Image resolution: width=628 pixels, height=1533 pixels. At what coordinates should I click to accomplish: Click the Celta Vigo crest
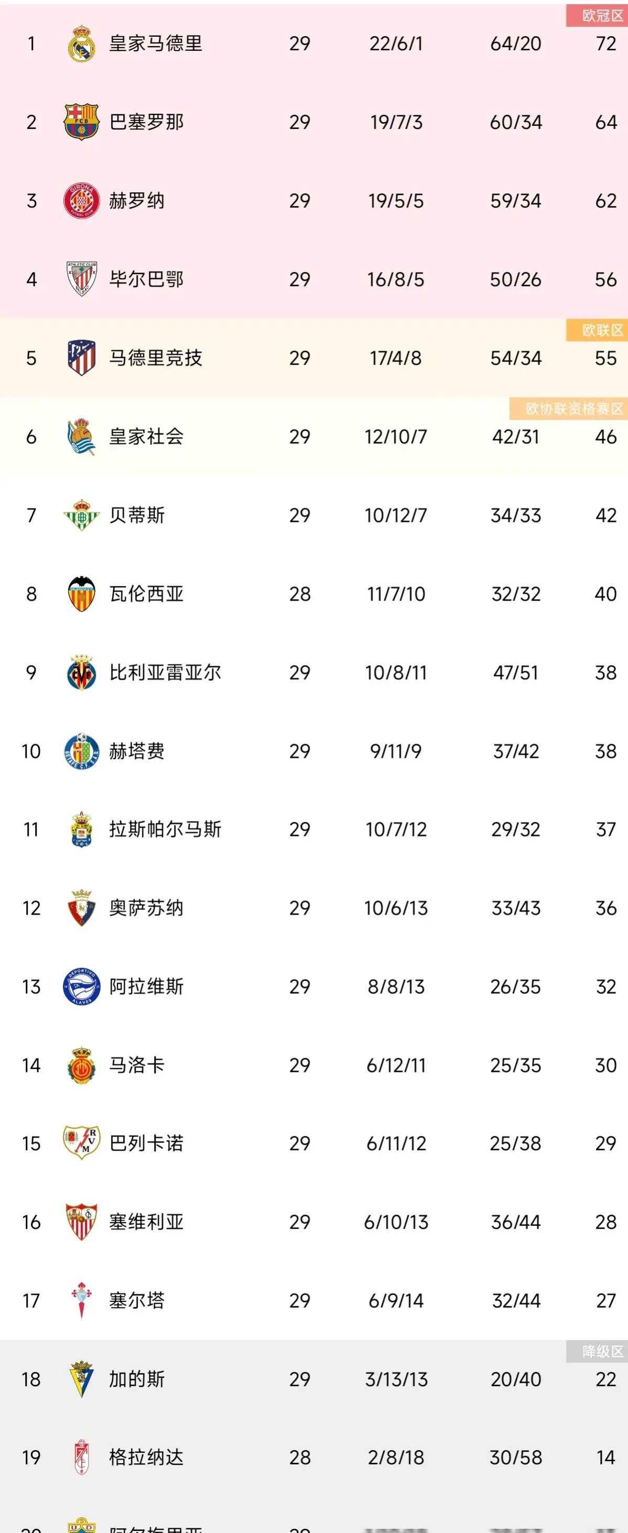coord(81,1300)
